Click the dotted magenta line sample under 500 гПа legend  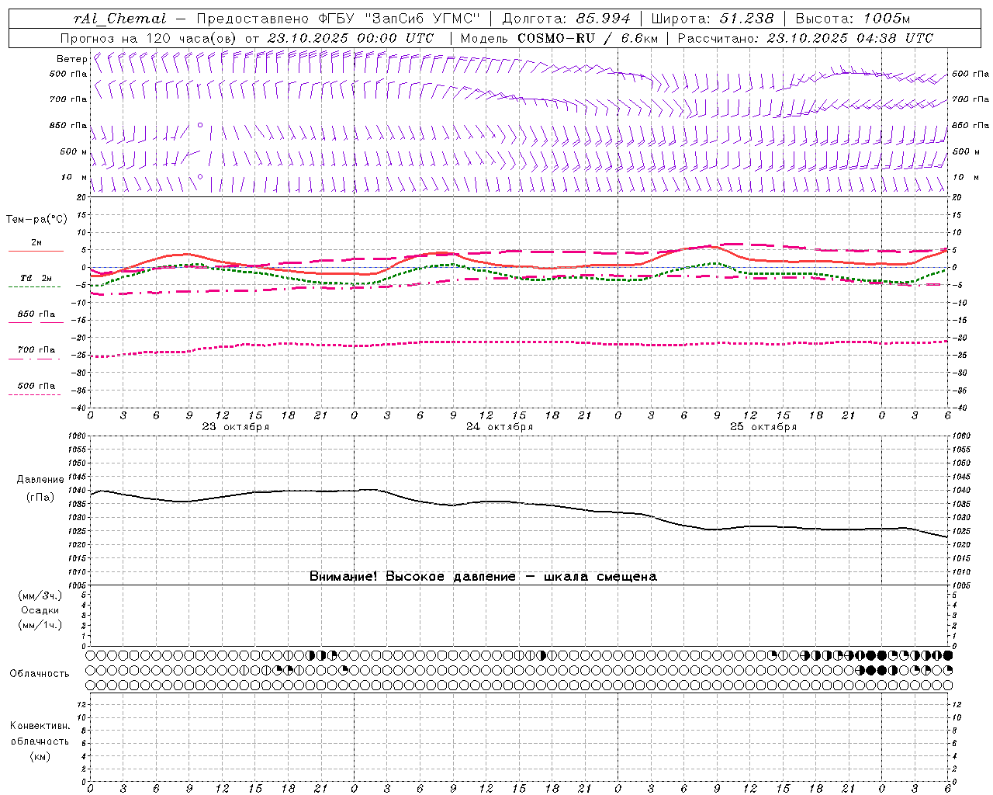(34, 394)
